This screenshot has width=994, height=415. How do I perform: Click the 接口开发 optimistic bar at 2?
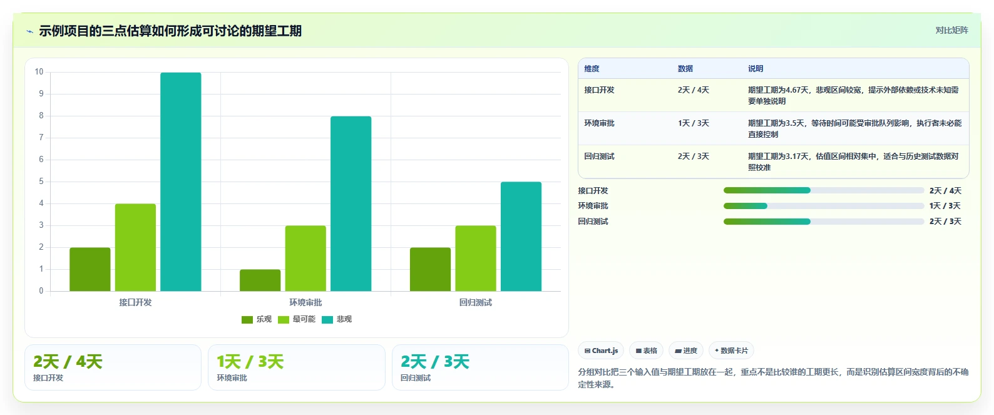click(90, 269)
